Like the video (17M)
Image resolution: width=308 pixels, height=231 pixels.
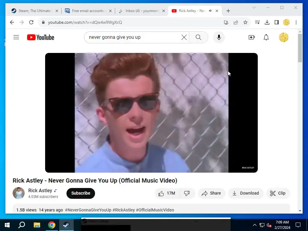click(x=167, y=193)
